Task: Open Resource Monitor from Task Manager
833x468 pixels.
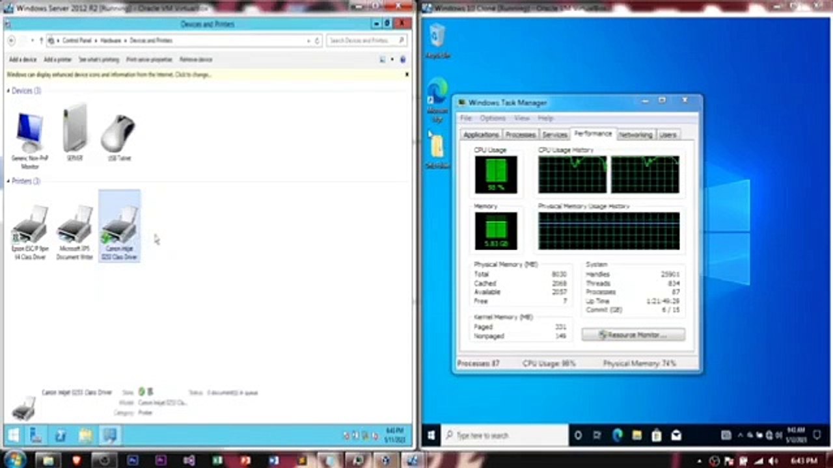Action: point(633,335)
